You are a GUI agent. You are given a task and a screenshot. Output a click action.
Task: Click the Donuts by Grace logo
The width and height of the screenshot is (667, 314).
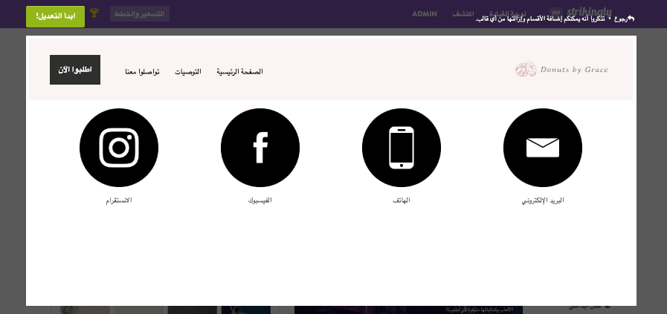coord(561,70)
